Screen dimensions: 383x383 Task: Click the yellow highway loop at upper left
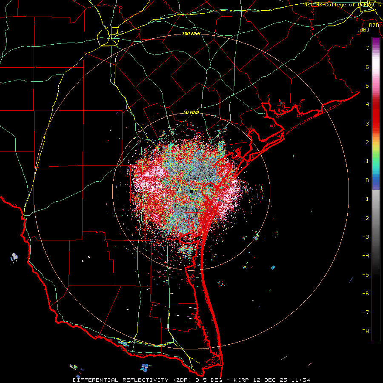click(x=108, y=37)
